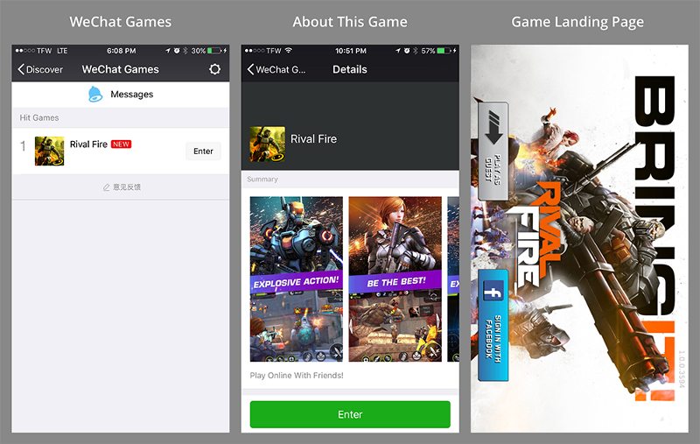Open settings gear in WeChat Games header
The image size is (700, 444).
click(214, 69)
